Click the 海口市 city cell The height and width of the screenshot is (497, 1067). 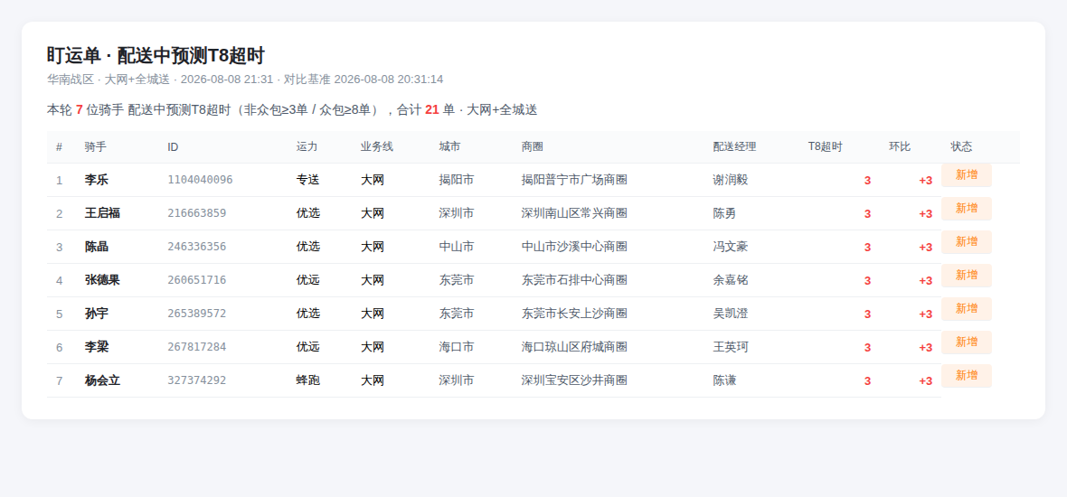(x=457, y=347)
